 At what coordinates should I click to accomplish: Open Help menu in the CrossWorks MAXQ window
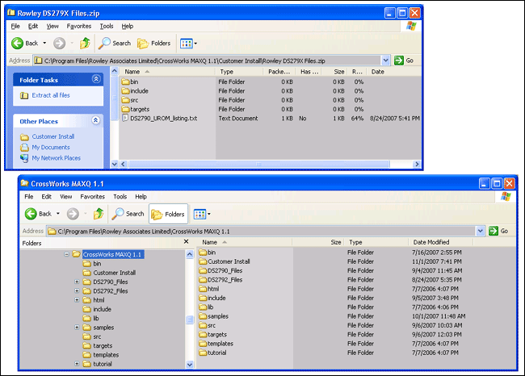click(141, 197)
